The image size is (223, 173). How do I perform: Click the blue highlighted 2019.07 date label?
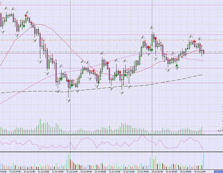[x=219, y=172]
